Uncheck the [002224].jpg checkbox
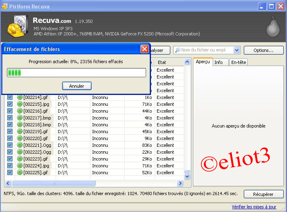The width and height of the screenshot is (287, 212). [x=10, y=166]
